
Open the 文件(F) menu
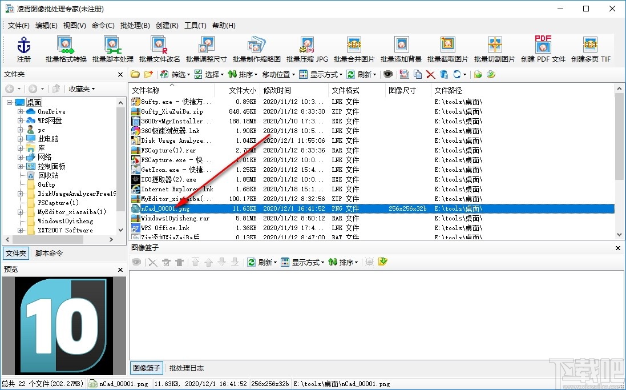tap(19, 25)
